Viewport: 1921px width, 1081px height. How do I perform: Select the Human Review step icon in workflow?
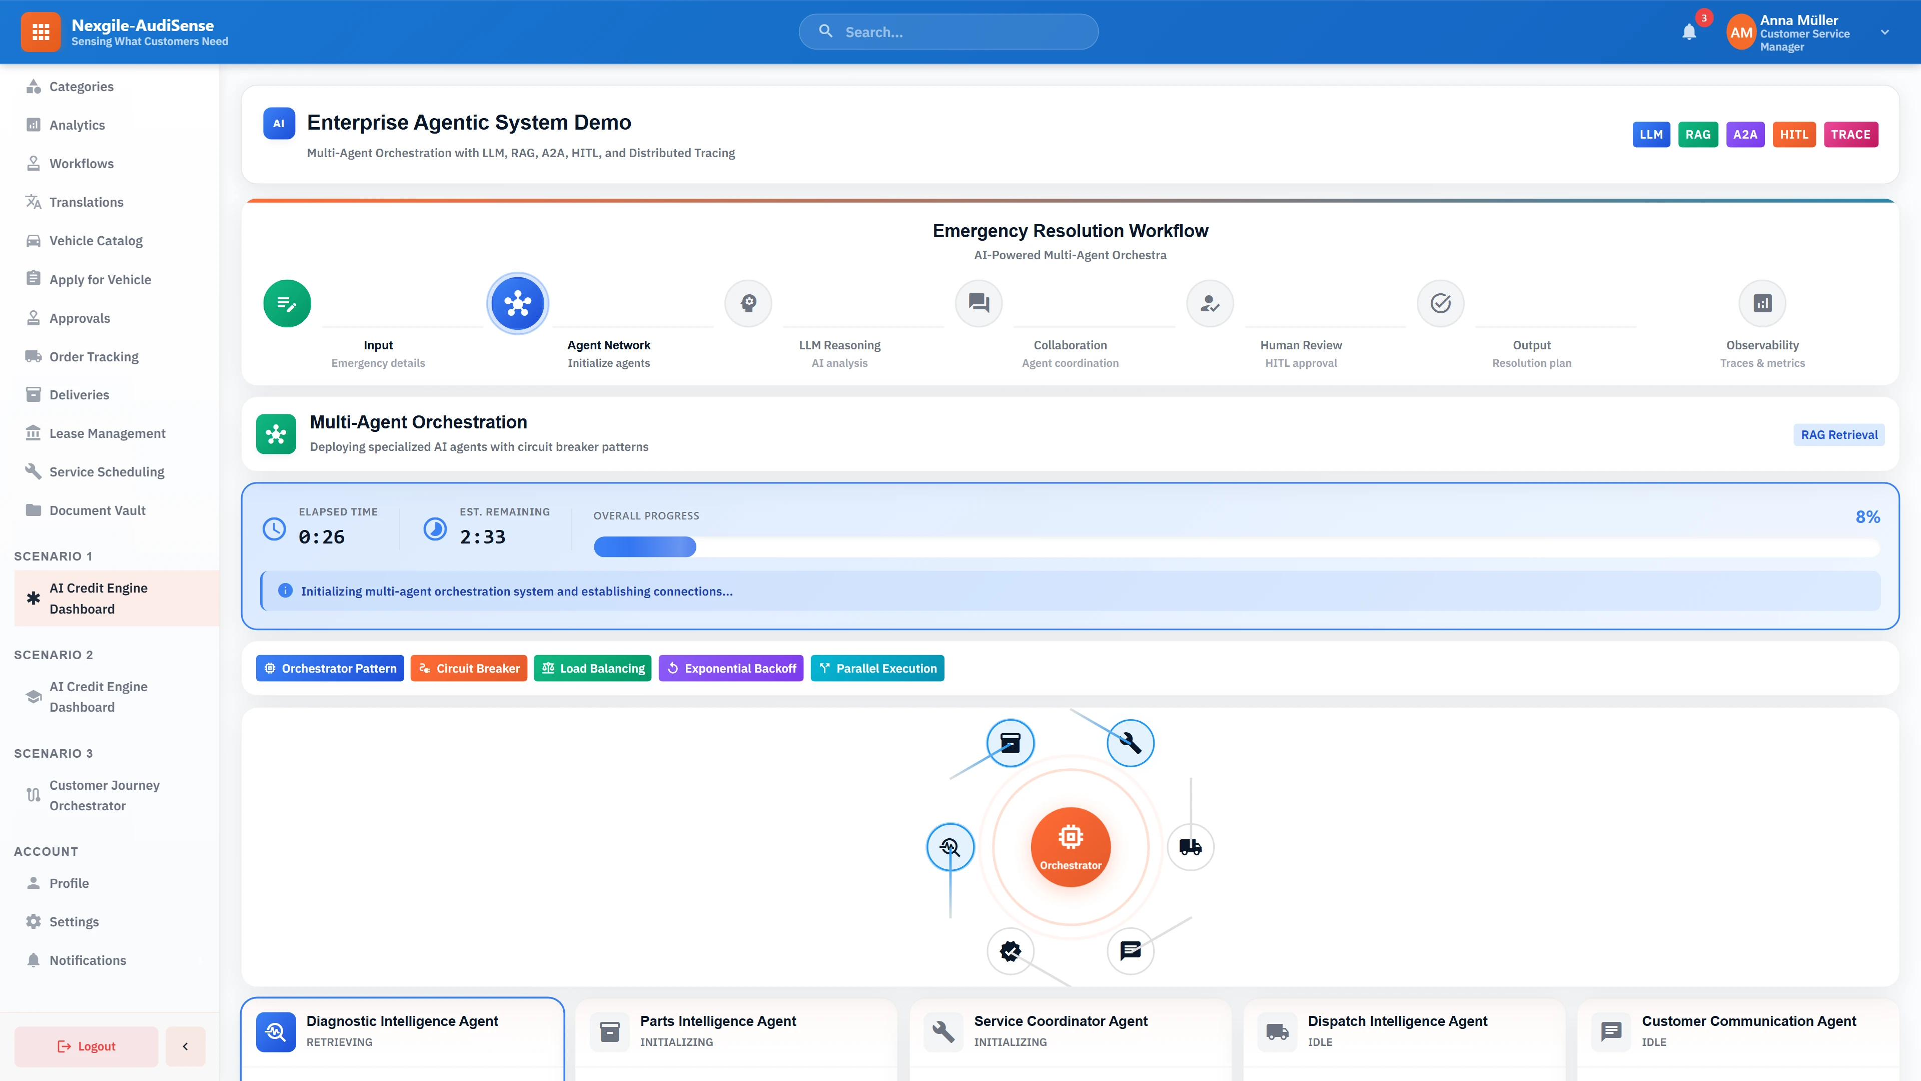(x=1209, y=303)
